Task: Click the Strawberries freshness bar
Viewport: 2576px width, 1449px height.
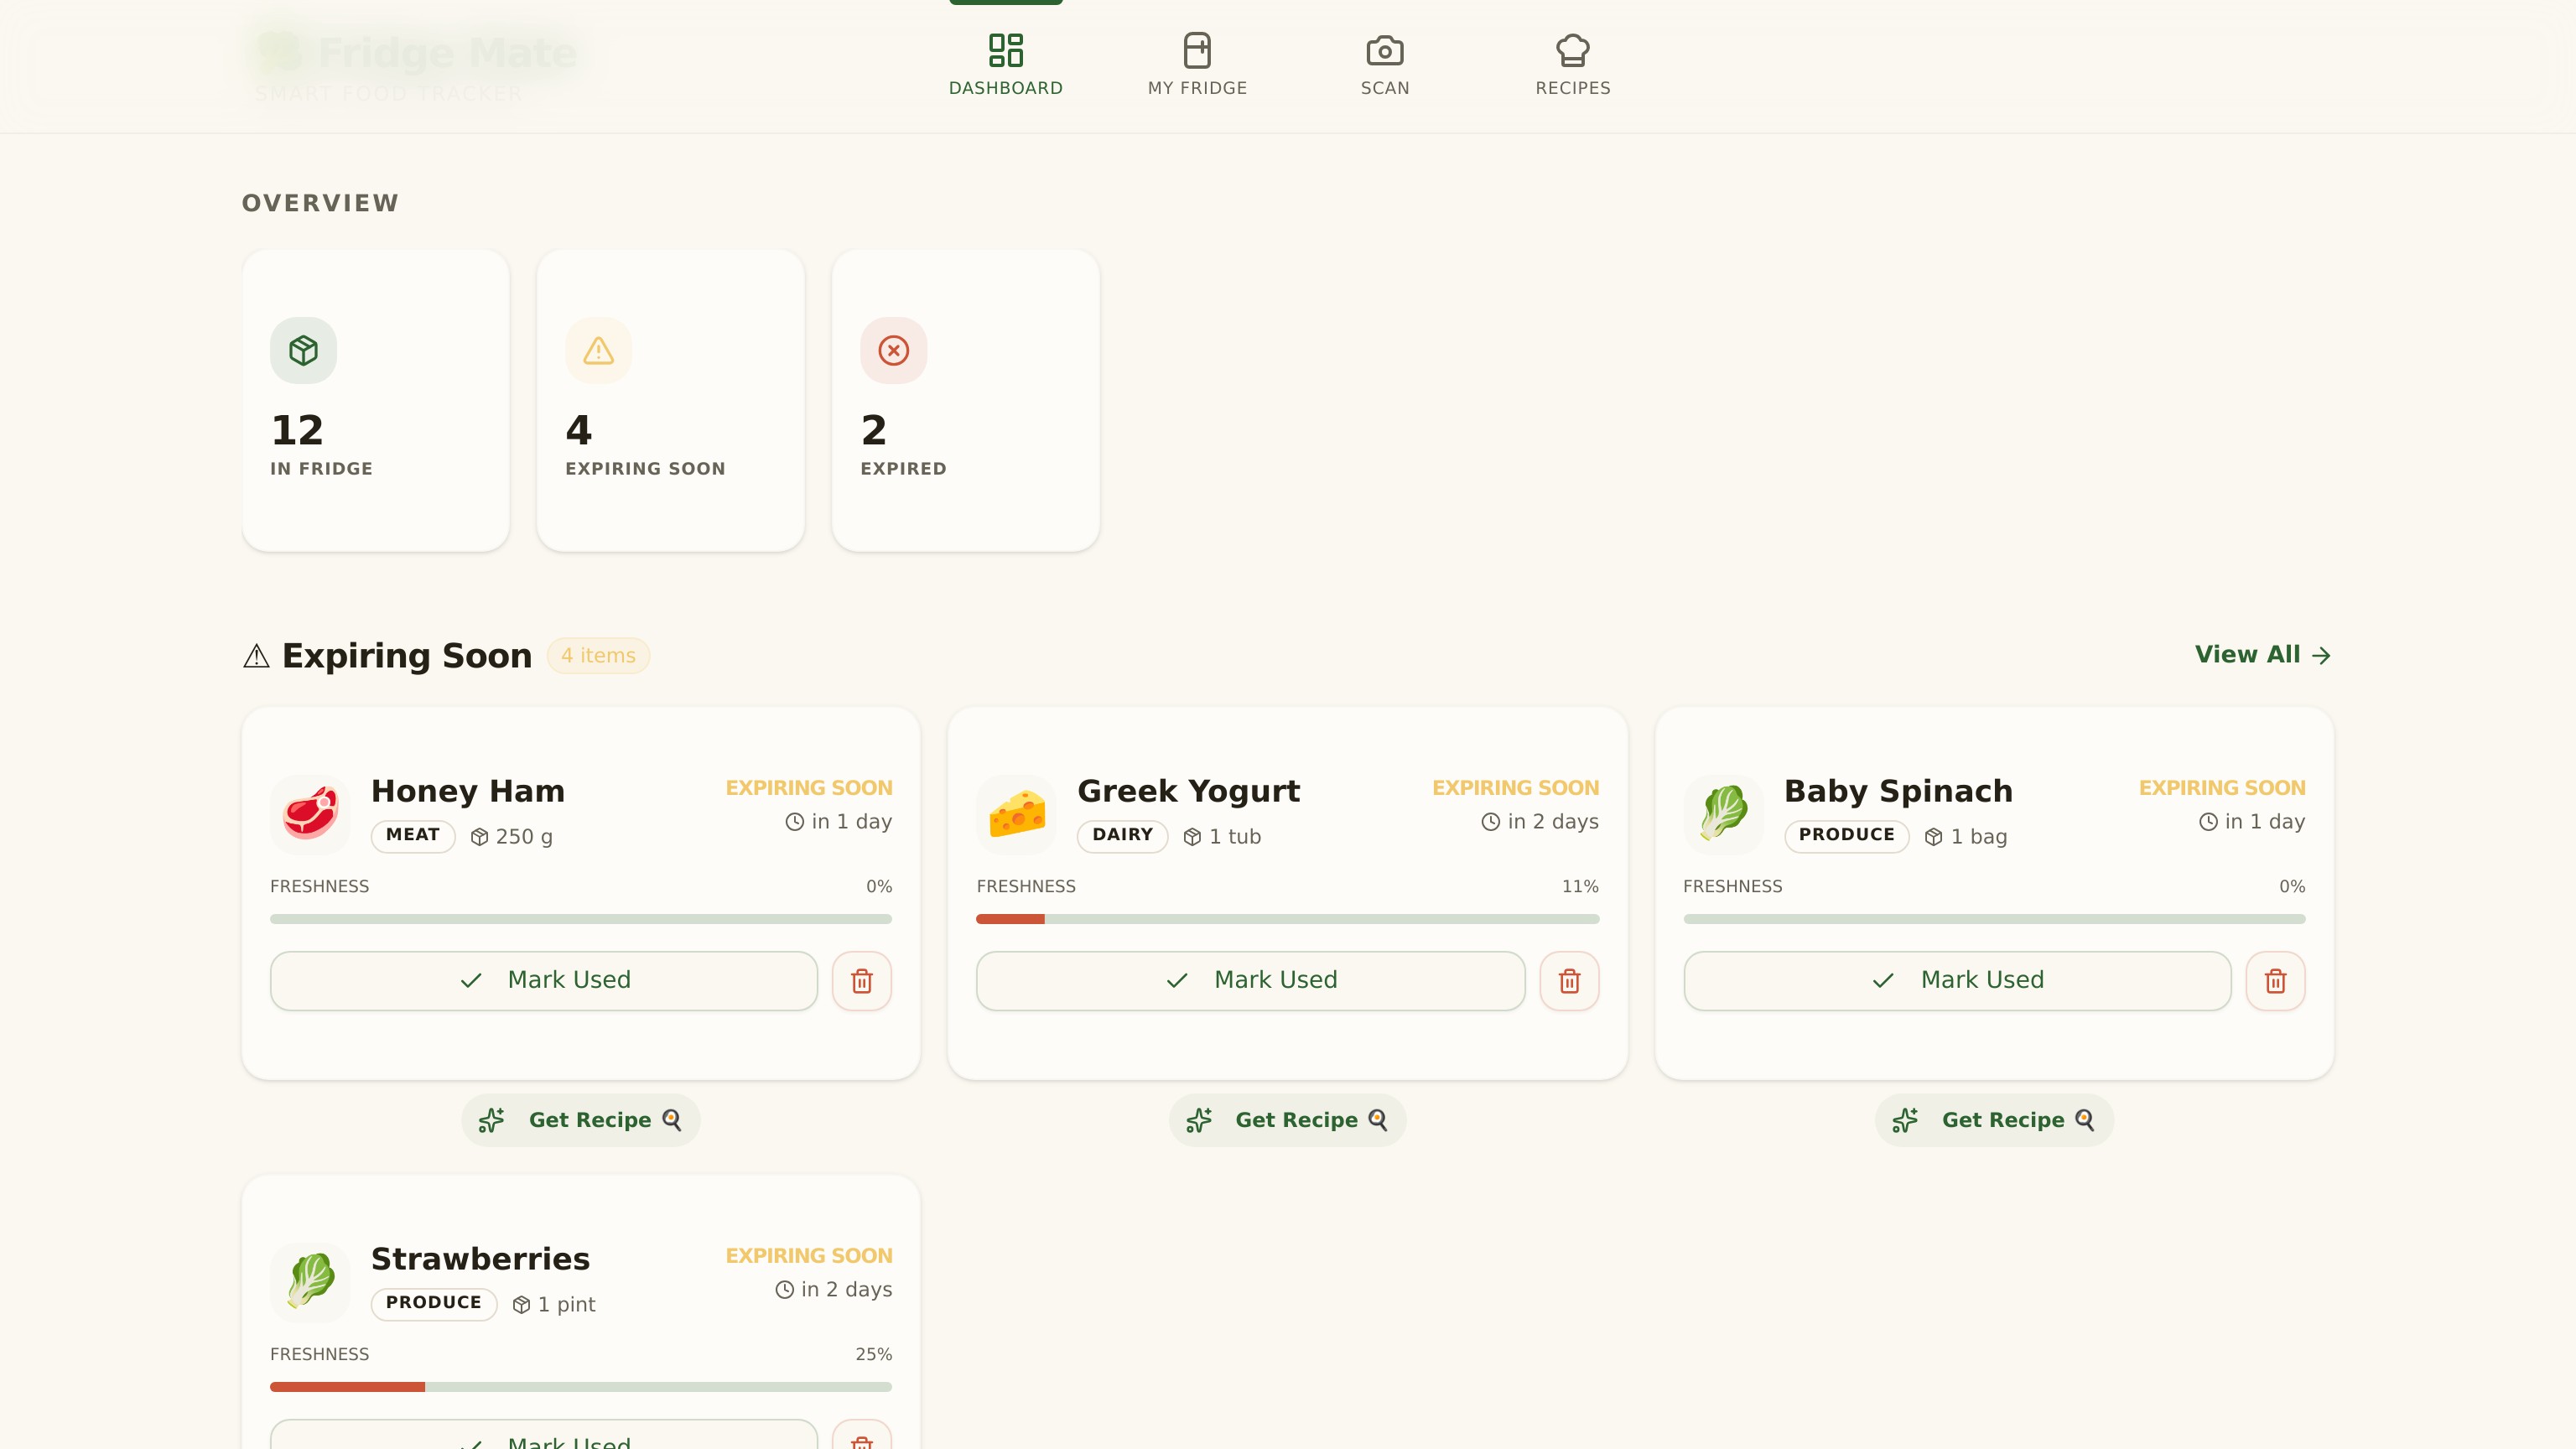Action: pyautogui.click(x=580, y=1387)
